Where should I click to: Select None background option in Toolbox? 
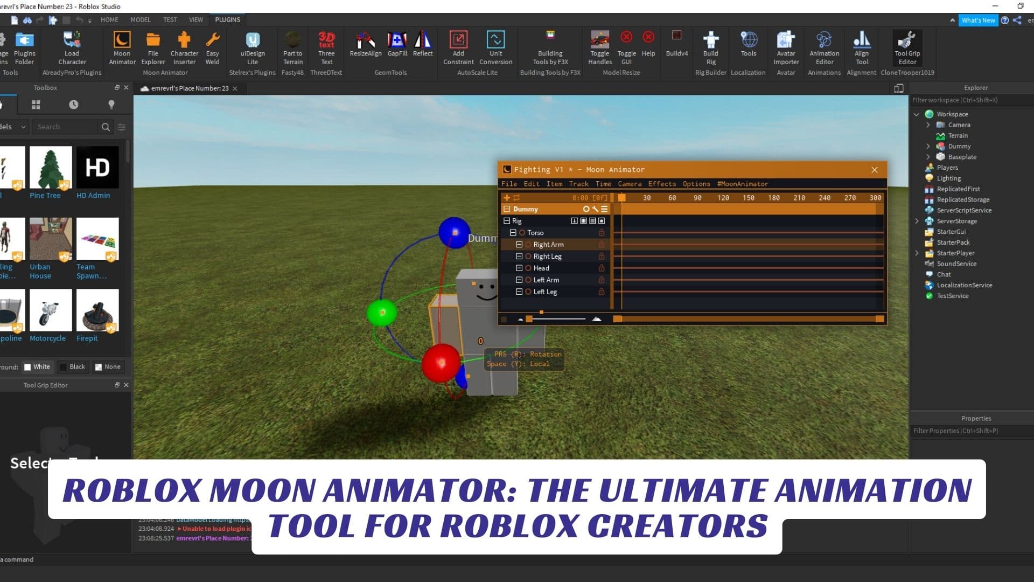108,367
